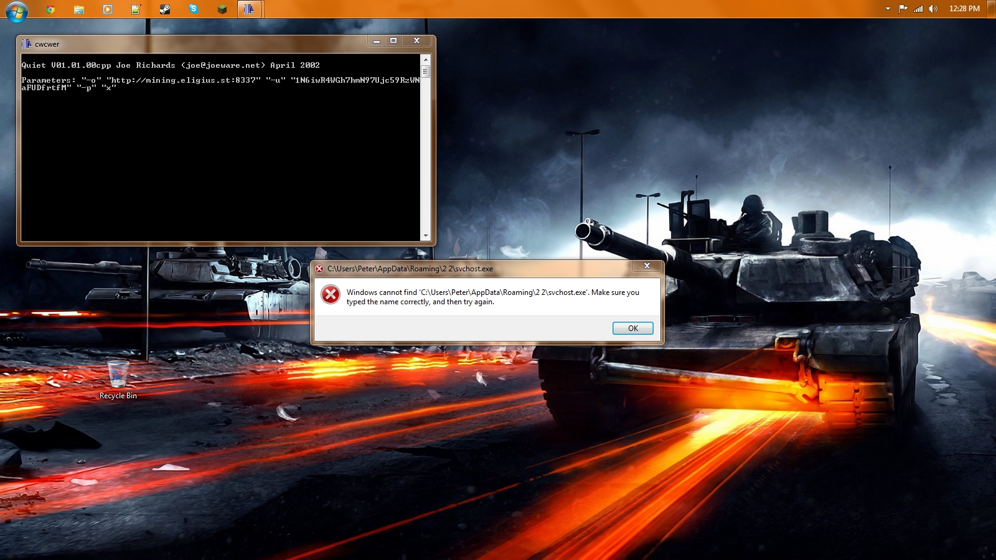The image size is (996, 560).
Task: Open Skype from the taskbar
Action: 194,9
